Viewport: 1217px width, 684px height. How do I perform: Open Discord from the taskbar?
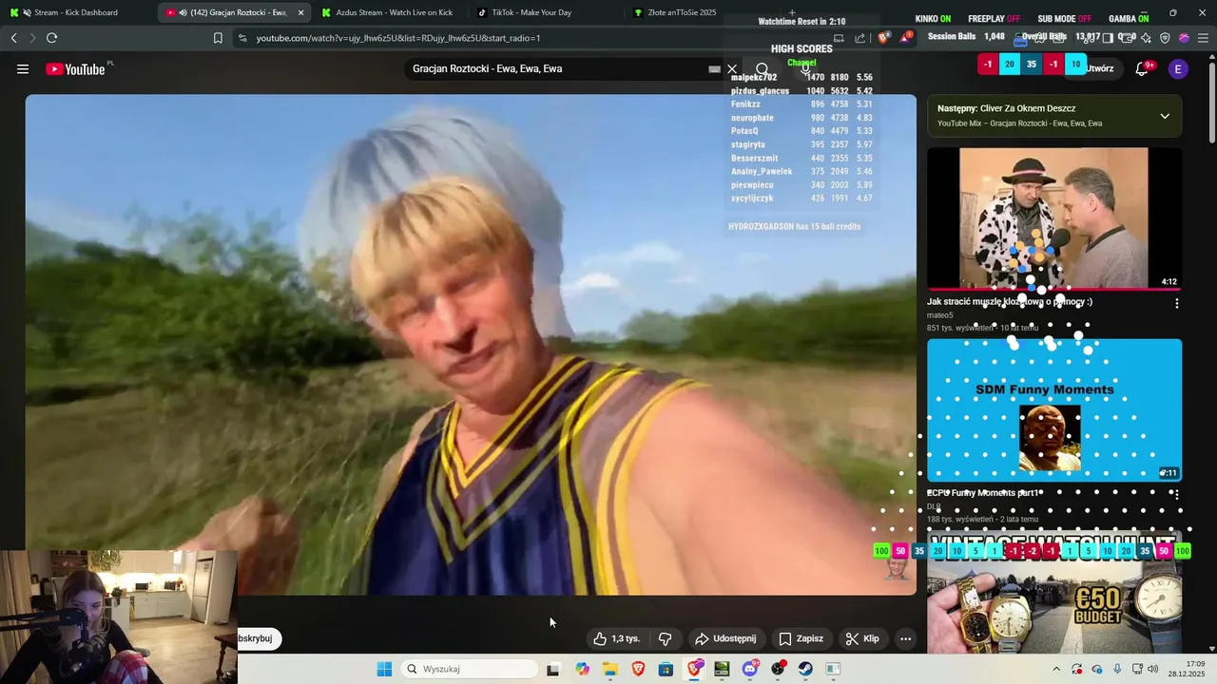(x=750, y=669)
